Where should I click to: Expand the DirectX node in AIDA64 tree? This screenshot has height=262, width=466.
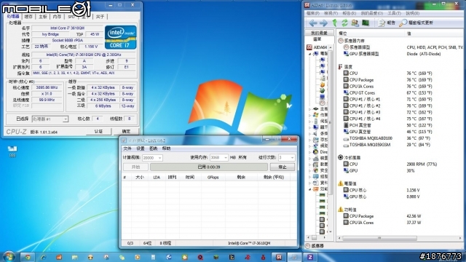309,152
